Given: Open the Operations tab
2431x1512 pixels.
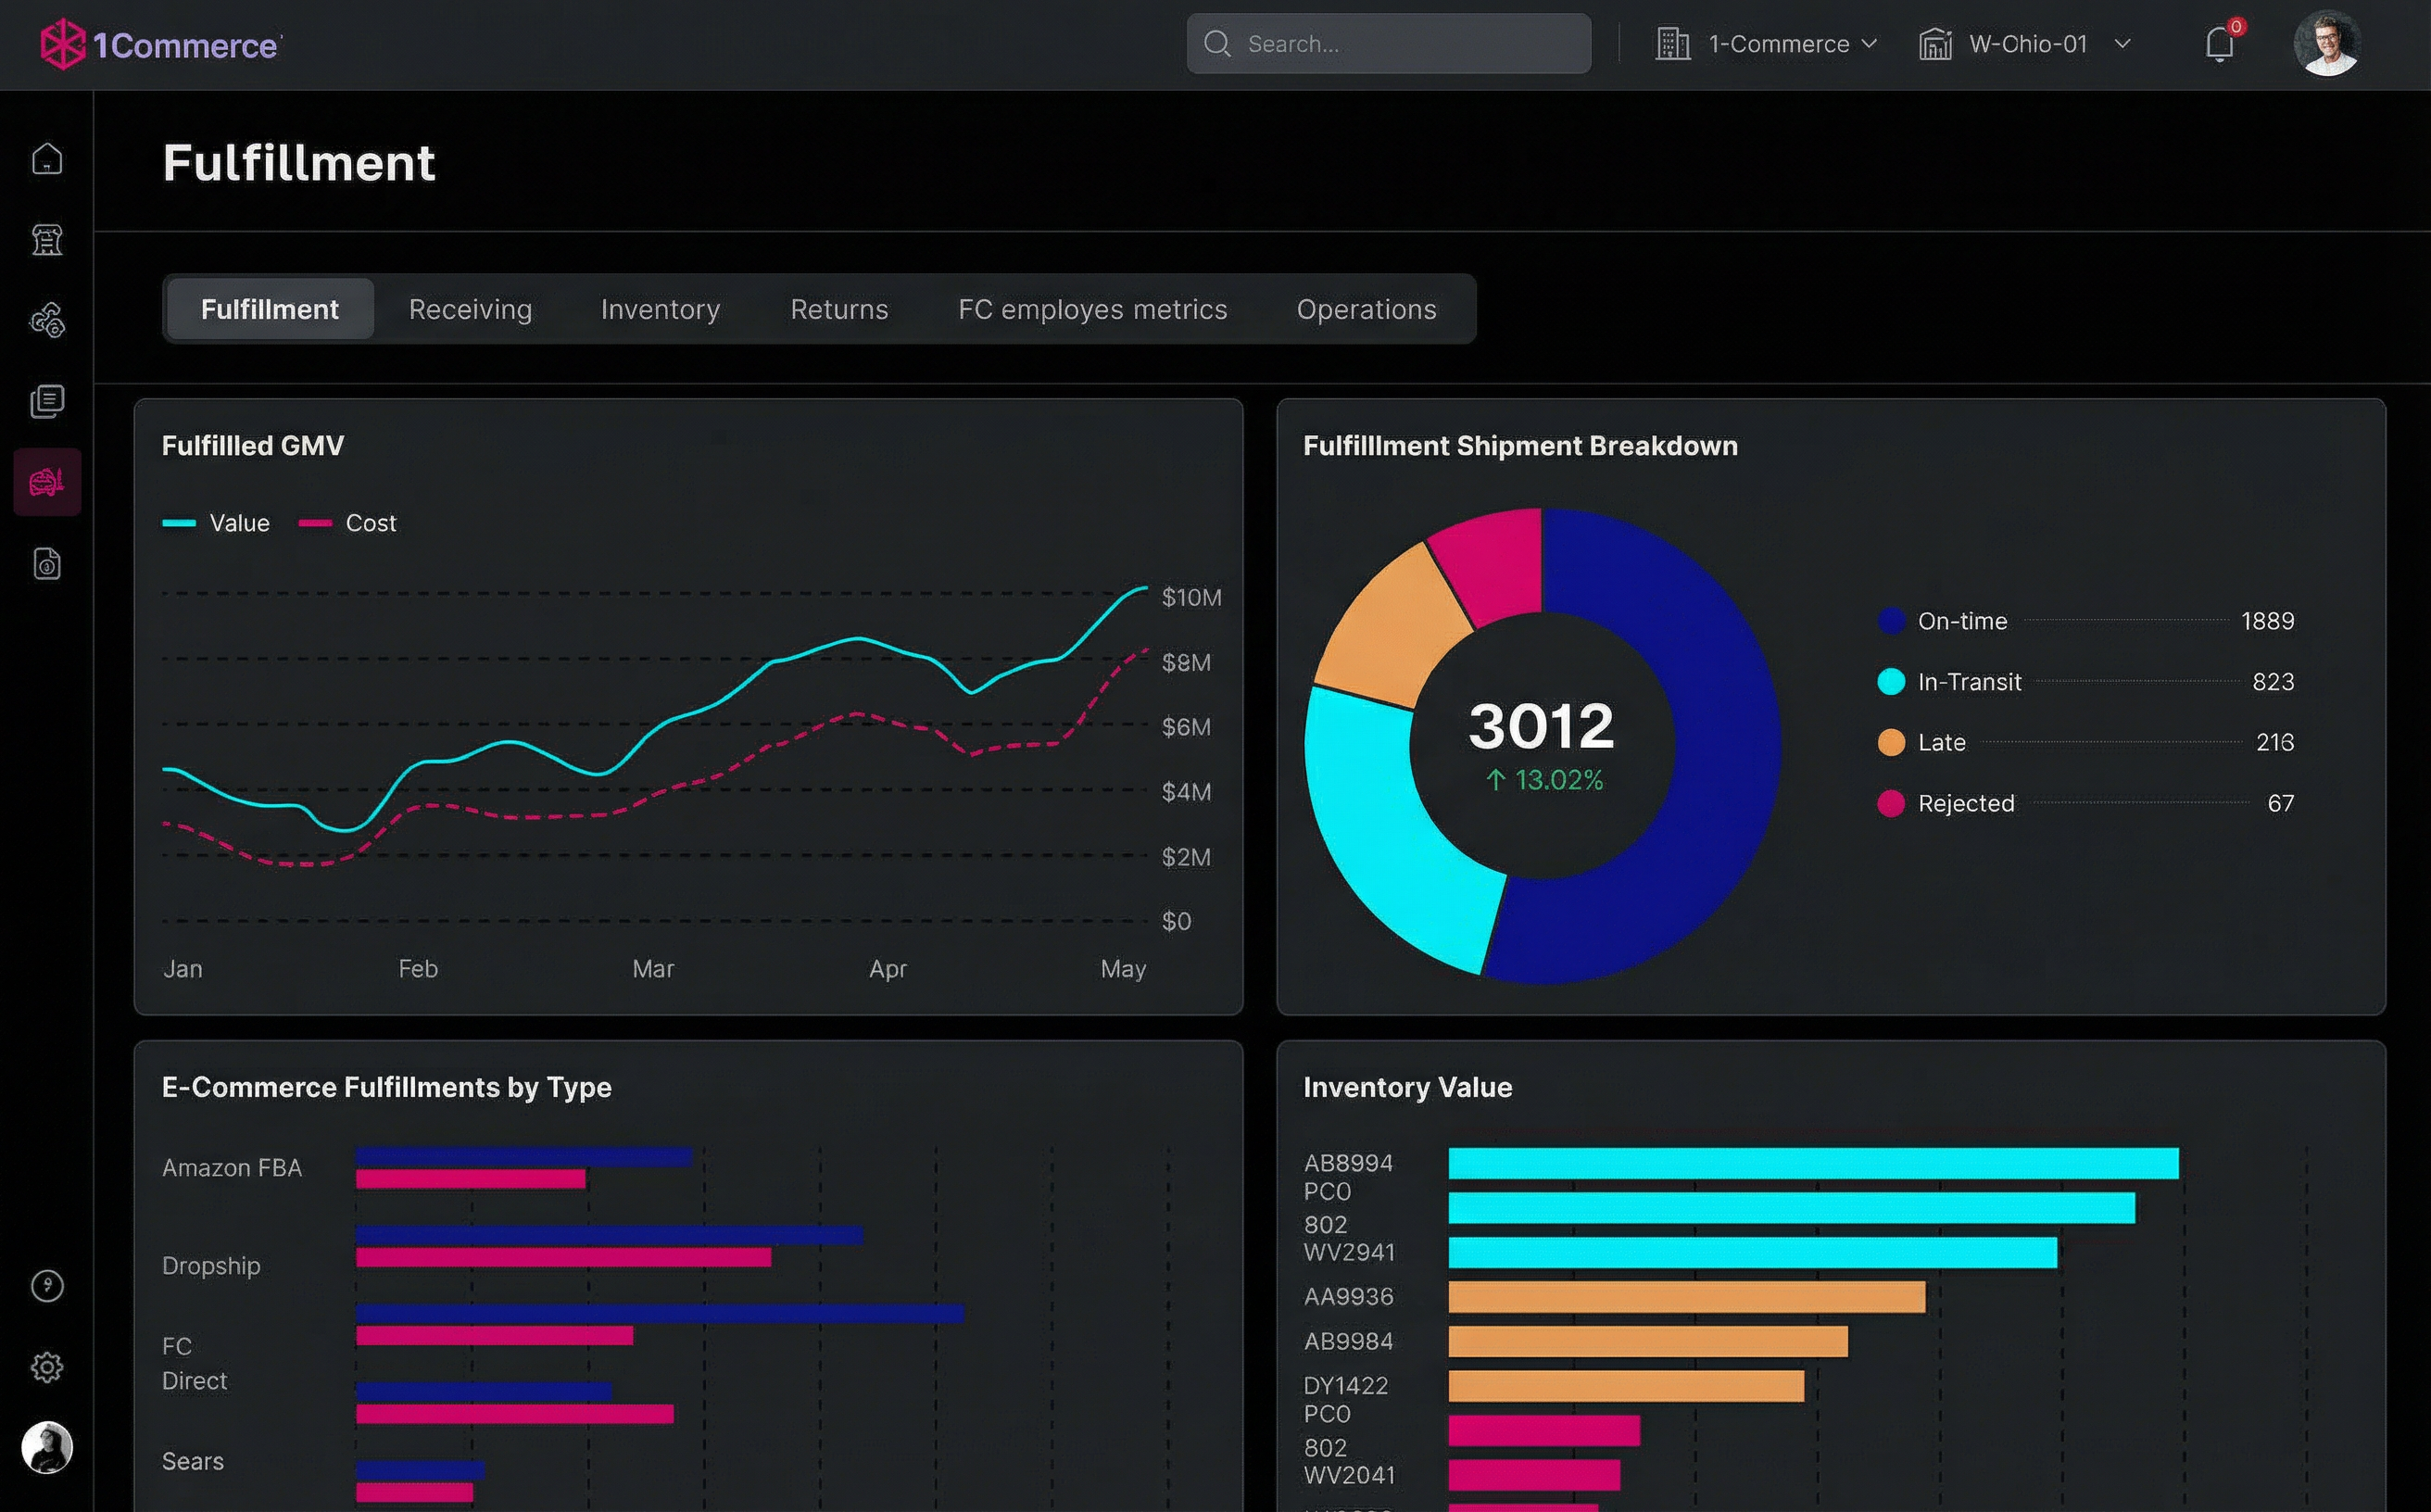Looking at the screenshot, I should (1366, 309).
